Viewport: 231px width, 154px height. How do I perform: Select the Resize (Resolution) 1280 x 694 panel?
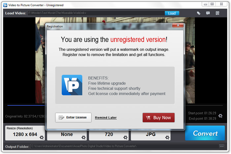25,133
